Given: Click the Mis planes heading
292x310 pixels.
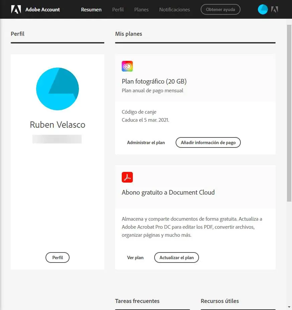Looking at the screenshot, I should pos(128,34).
